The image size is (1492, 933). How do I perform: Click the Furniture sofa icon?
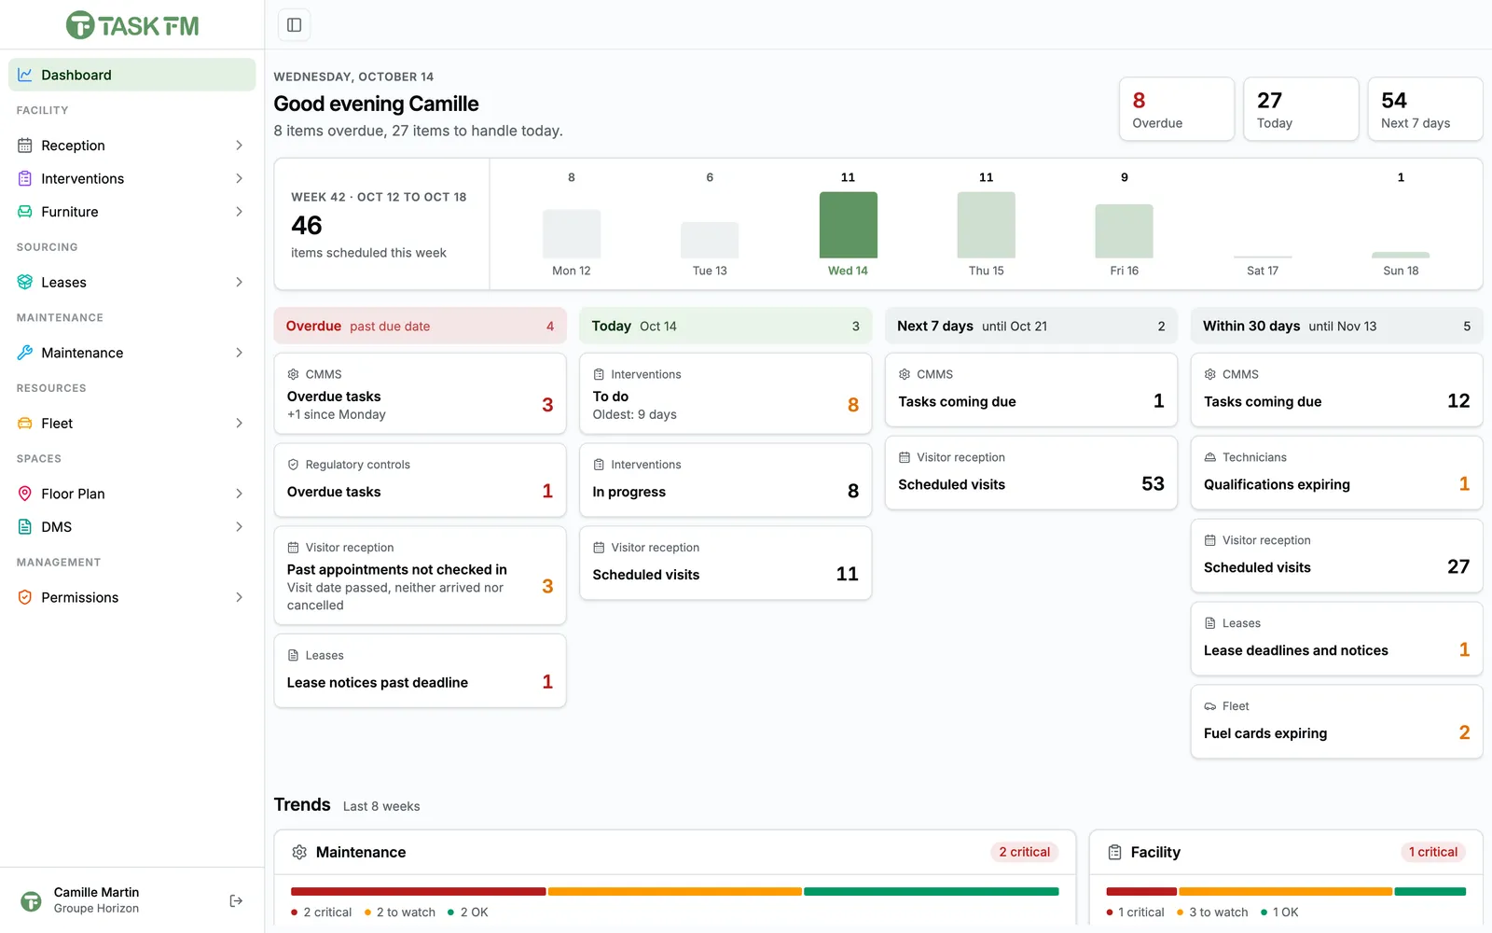25,212
